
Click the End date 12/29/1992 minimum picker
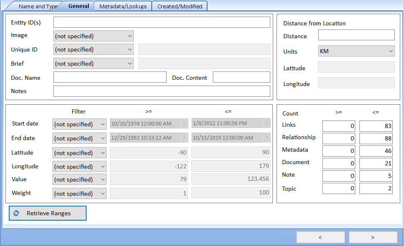149,138
